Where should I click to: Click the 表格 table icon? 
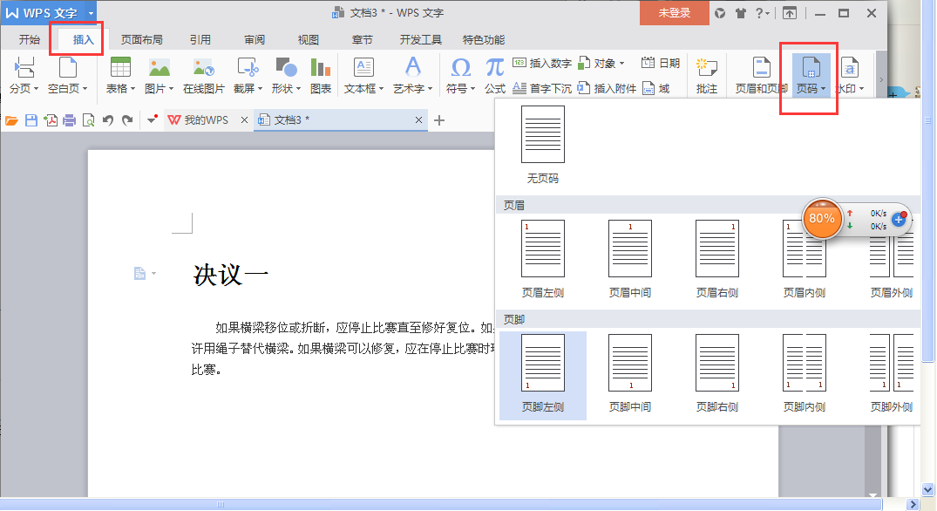tap(120, 67)
